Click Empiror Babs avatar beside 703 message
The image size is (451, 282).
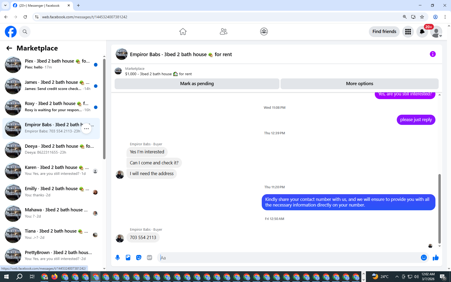click(x=120, y=238)
